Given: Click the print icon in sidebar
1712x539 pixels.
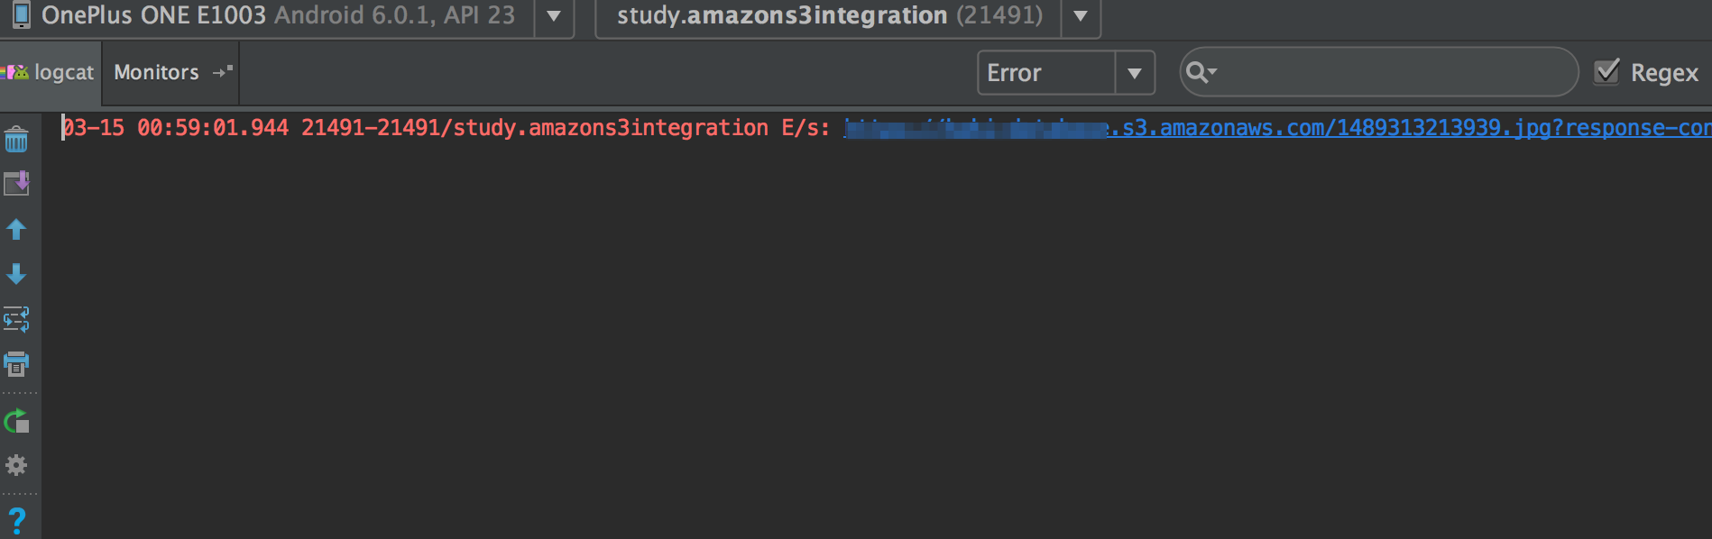Looking at the screenshot, I should tap(16, 364).
